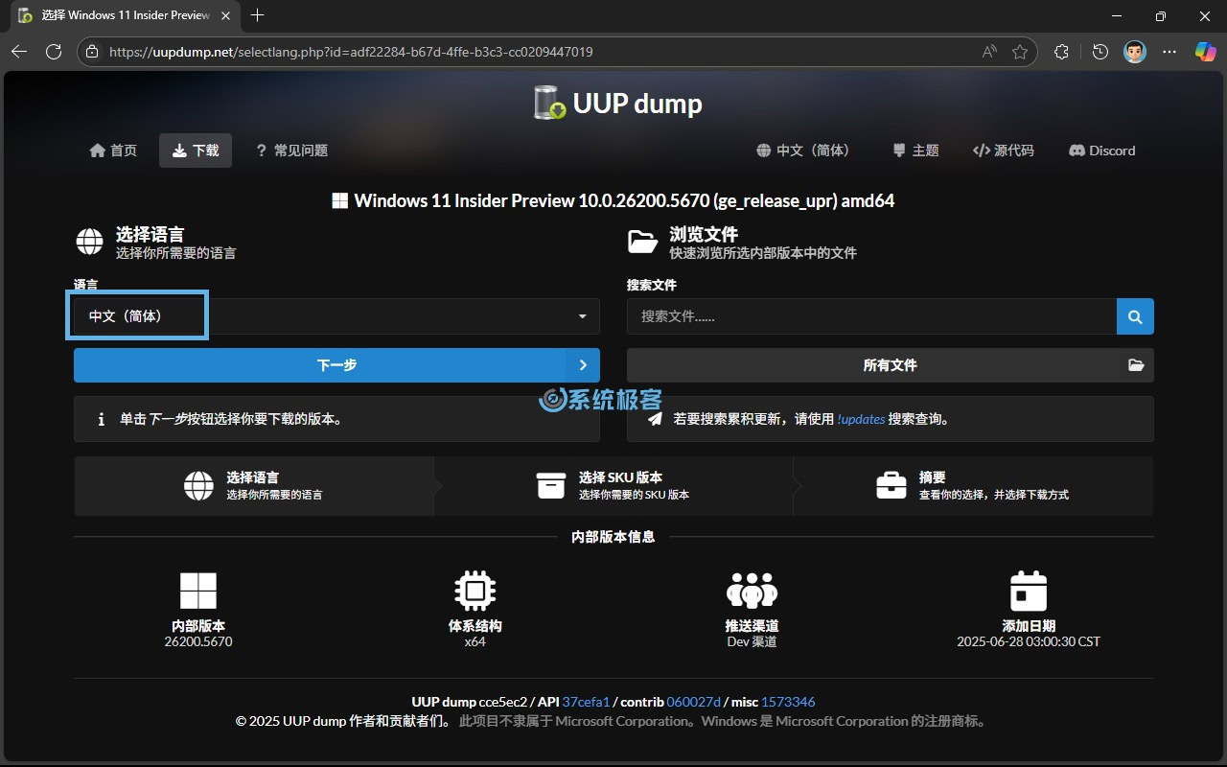Click the blue search magnifier button

pos(1135,316)
